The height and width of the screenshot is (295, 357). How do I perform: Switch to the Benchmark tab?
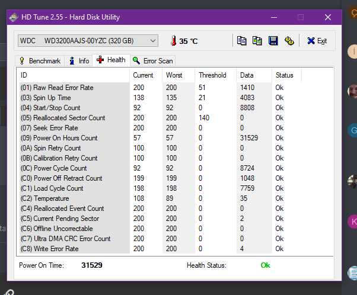click(40, 61)
